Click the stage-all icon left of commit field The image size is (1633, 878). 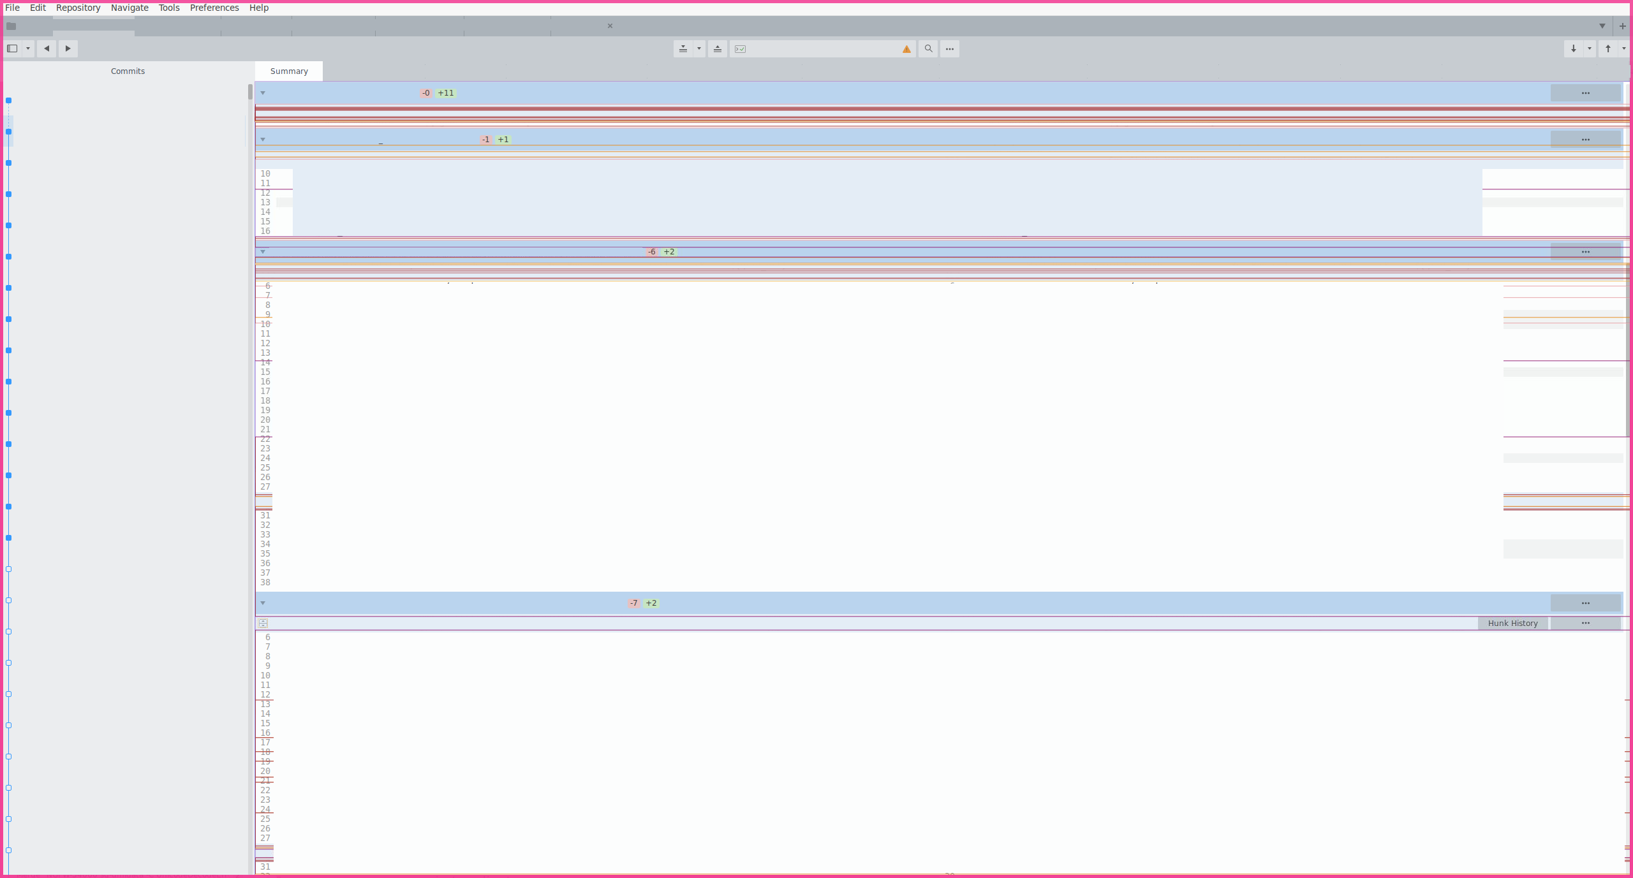(x=682, y=48)
